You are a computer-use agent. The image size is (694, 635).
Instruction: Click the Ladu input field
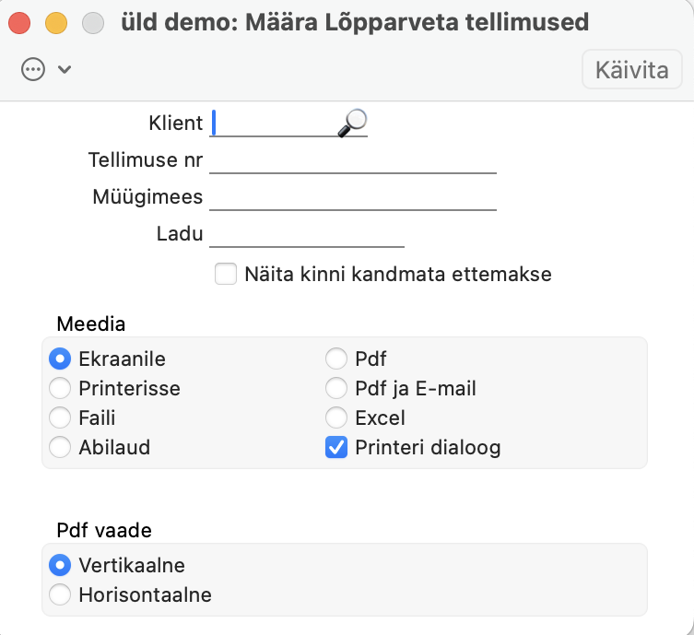tap(307, 234)
